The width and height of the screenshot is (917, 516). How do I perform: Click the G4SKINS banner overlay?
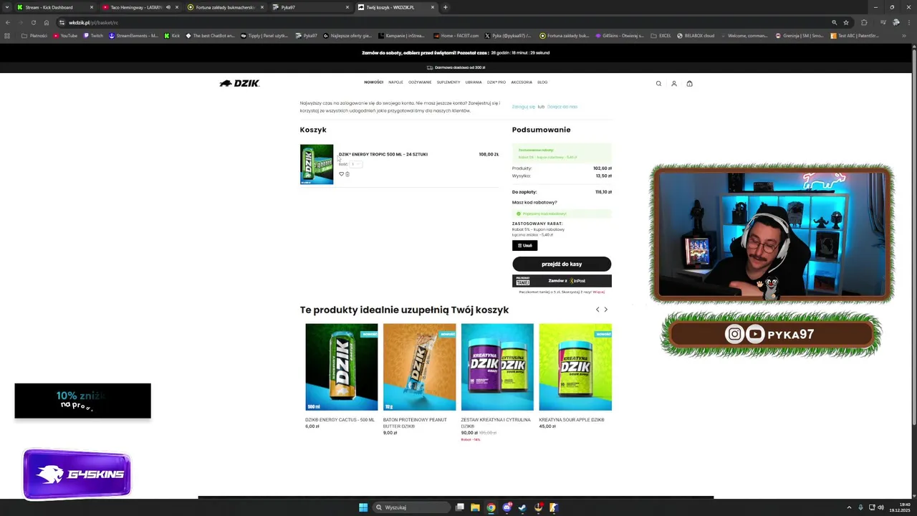point(77,474)
